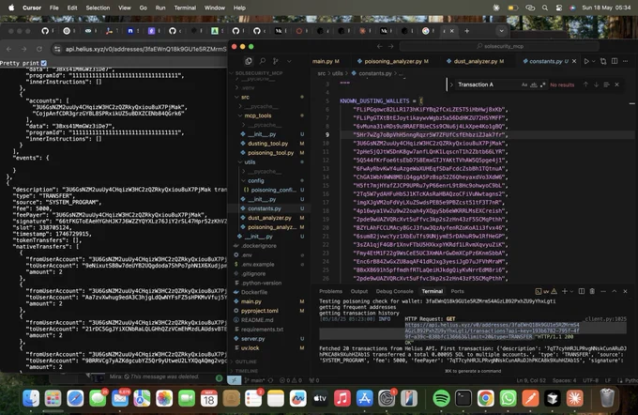Switch to the Output panel tab
The height and width of the screenshot is (415, 638).
(358, 291)
